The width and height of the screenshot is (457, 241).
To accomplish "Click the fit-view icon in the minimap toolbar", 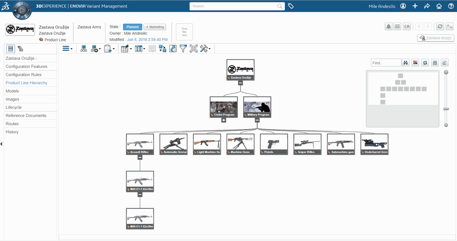I will 435,62.
